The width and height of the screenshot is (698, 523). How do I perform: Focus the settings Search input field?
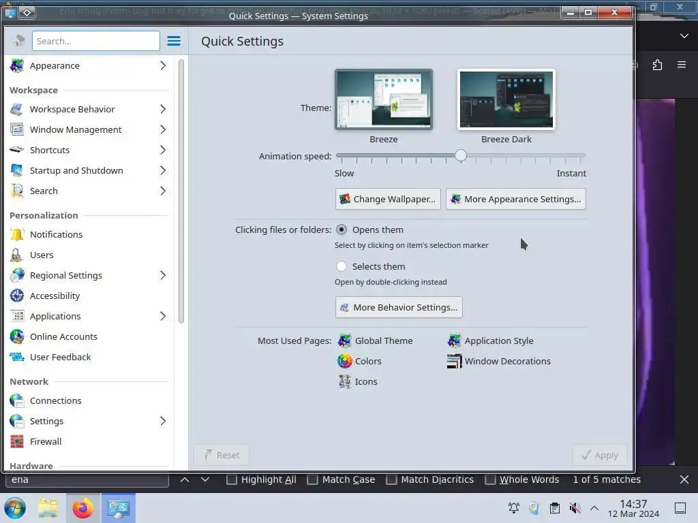(x=95, y=41)
